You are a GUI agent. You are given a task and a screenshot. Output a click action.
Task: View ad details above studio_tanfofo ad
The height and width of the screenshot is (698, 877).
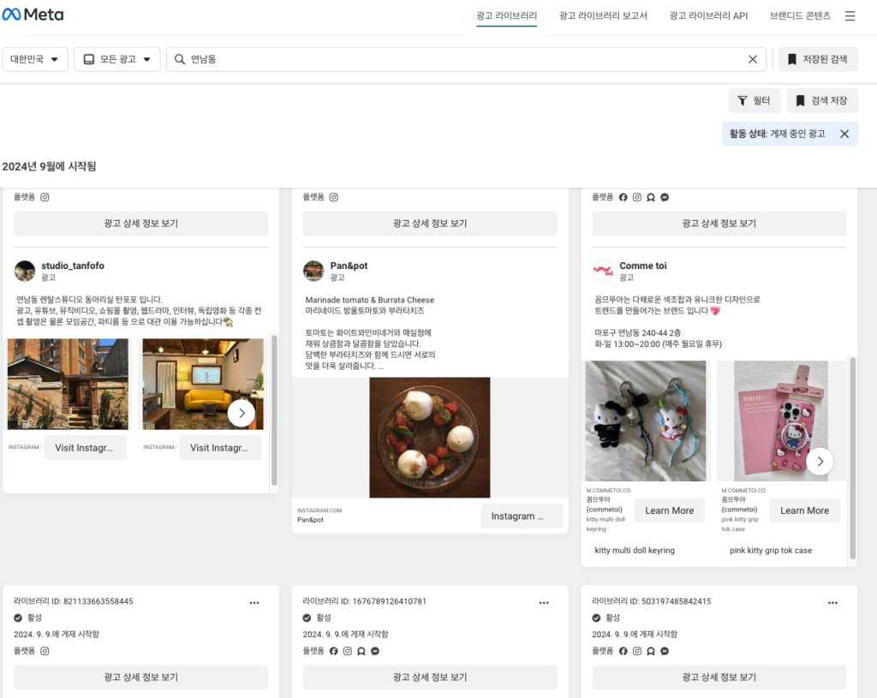click(141, 224)
